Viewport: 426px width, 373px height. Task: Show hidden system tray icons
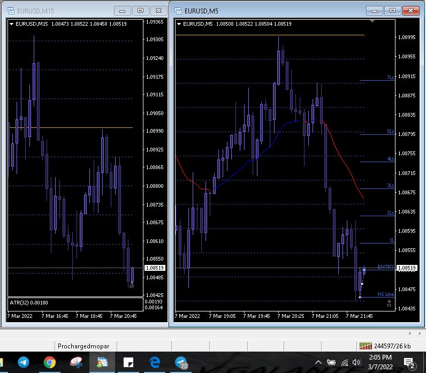[x=318, y=362]
